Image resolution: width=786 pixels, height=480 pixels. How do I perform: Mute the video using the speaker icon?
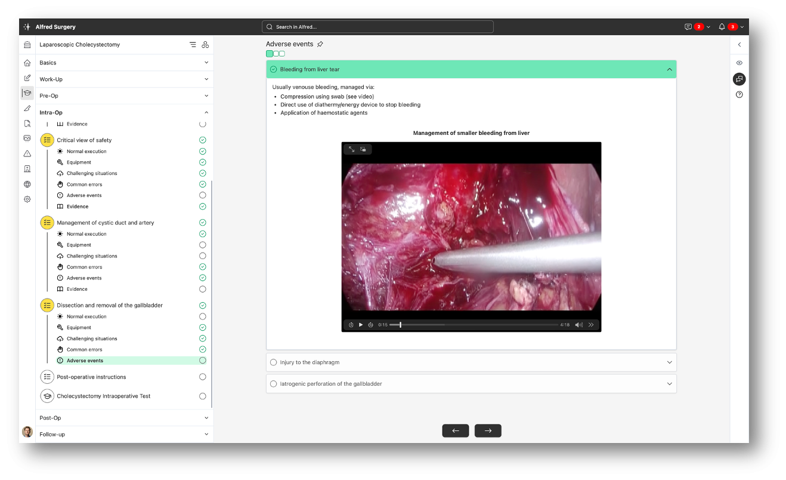(578, 325)
